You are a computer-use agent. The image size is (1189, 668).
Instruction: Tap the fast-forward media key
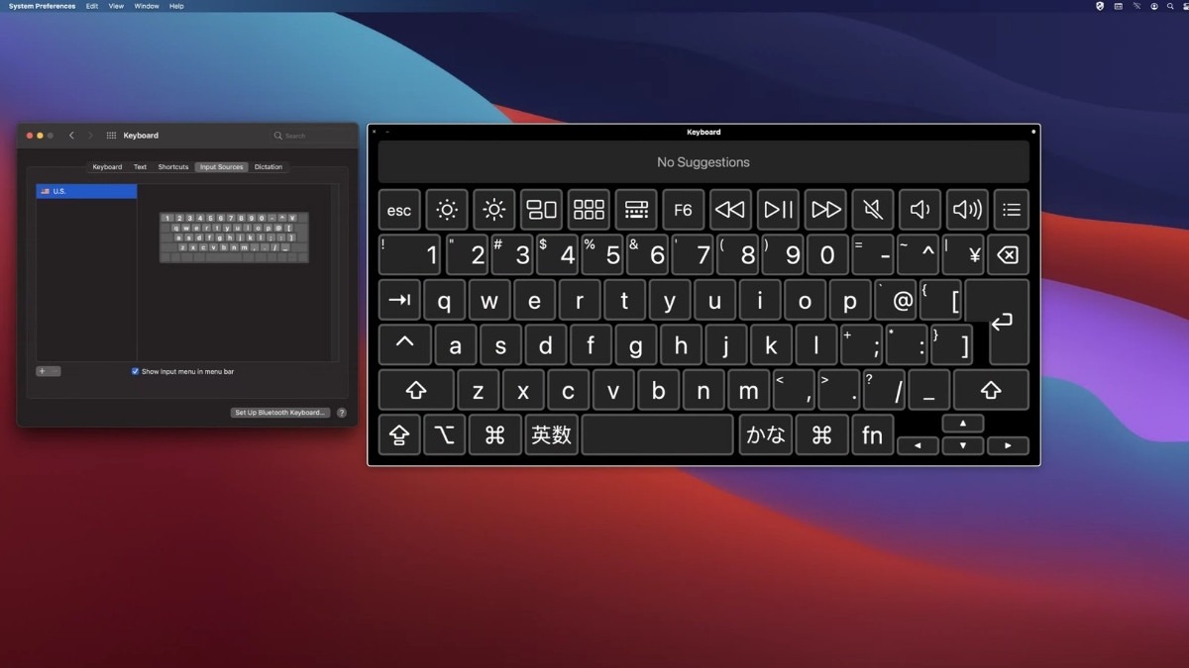[825, 210]
